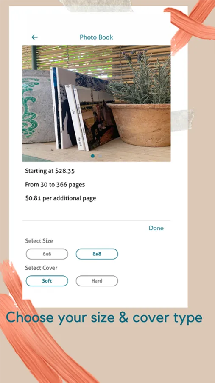Screen dimensions: 215x383
Task: Choose the 6x6 size option
Action: [x=47, y=254]
